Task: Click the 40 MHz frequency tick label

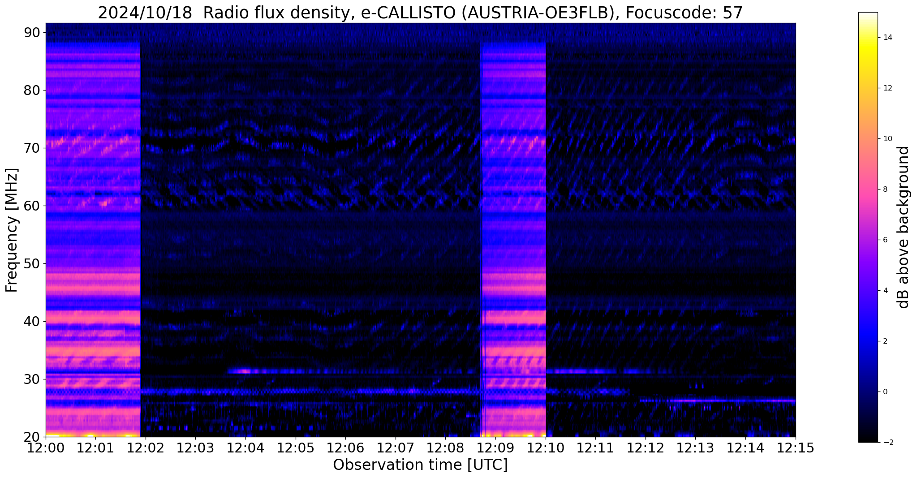Action: (32, 321)
